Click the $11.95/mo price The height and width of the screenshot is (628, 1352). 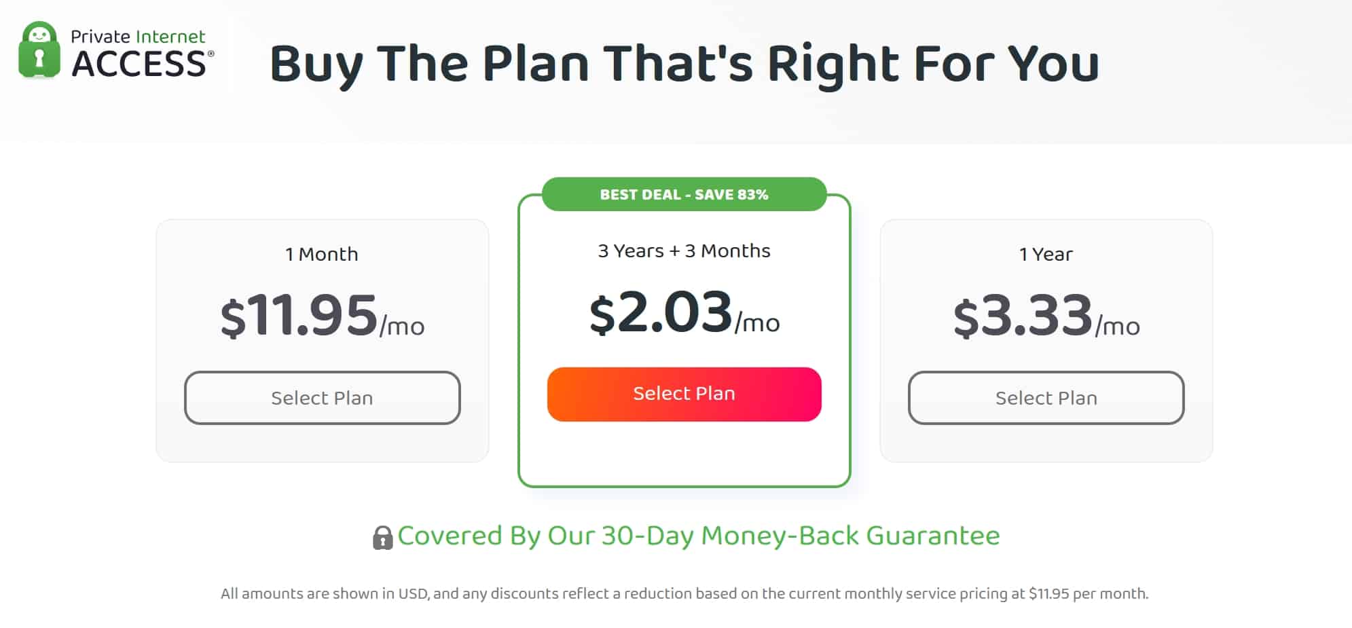click(x=323, y=315)
